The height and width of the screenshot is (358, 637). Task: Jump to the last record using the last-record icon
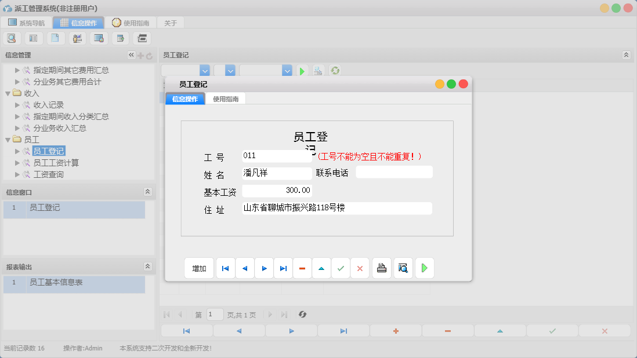(x=283, y=268)
